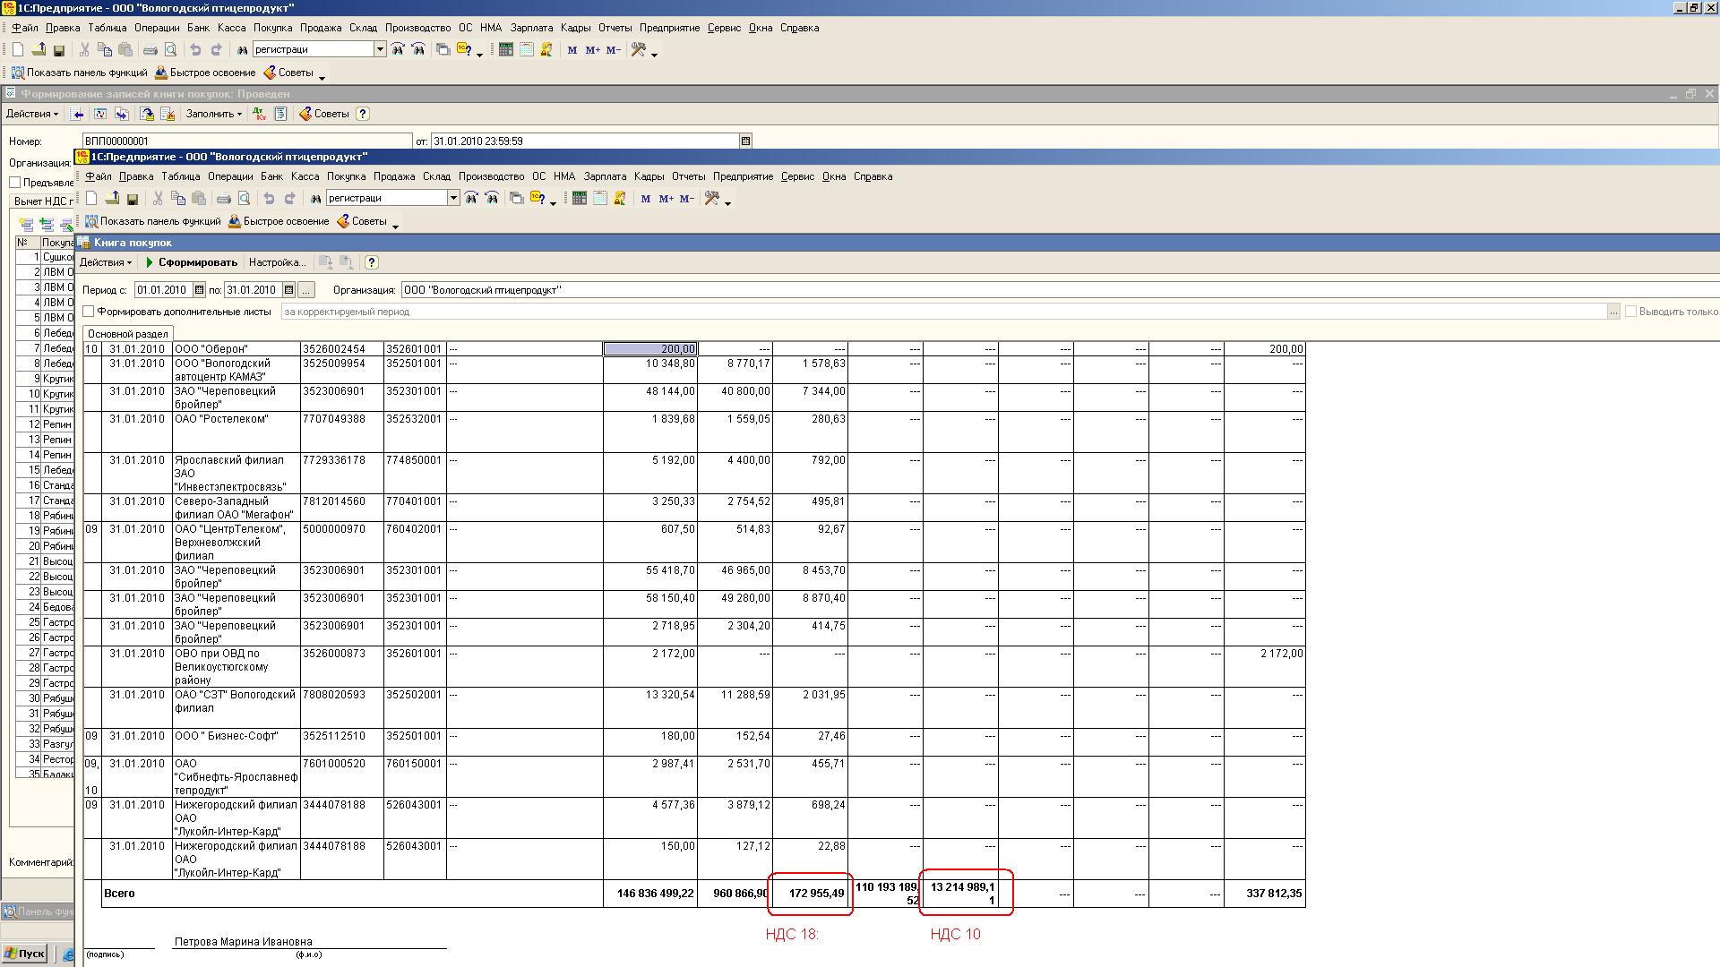Image resolution: width=1720 pixels, height=967 pixels.
Task: Click the undo arrow in the top toolbar
Action: tap(195, 50)
